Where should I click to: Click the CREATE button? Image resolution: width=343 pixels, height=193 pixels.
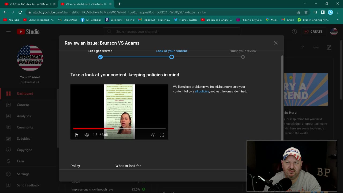[x=313, y=32]
